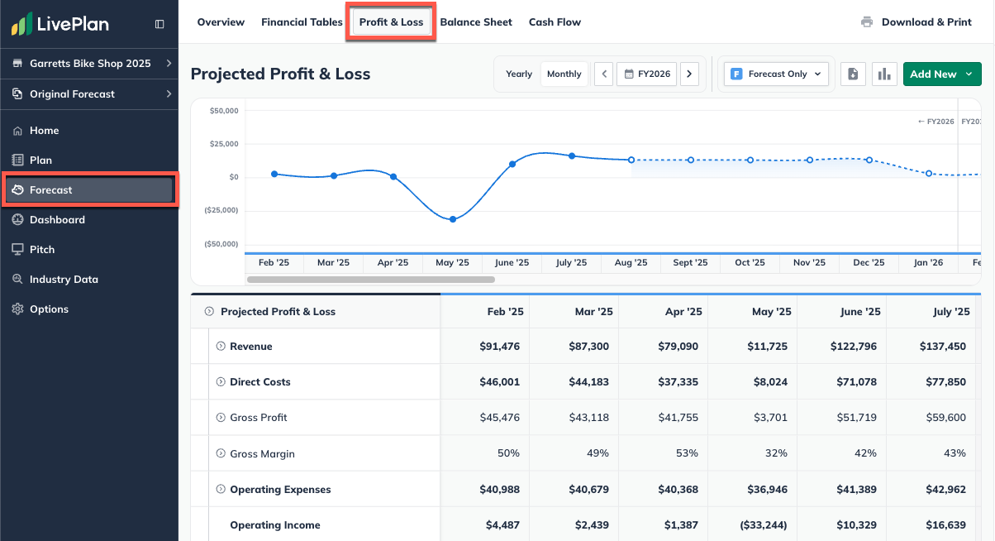Viewport: 995px width, 541px height.
Task: Open the Cash Flow tab
Action: click(x=555, y=22)
